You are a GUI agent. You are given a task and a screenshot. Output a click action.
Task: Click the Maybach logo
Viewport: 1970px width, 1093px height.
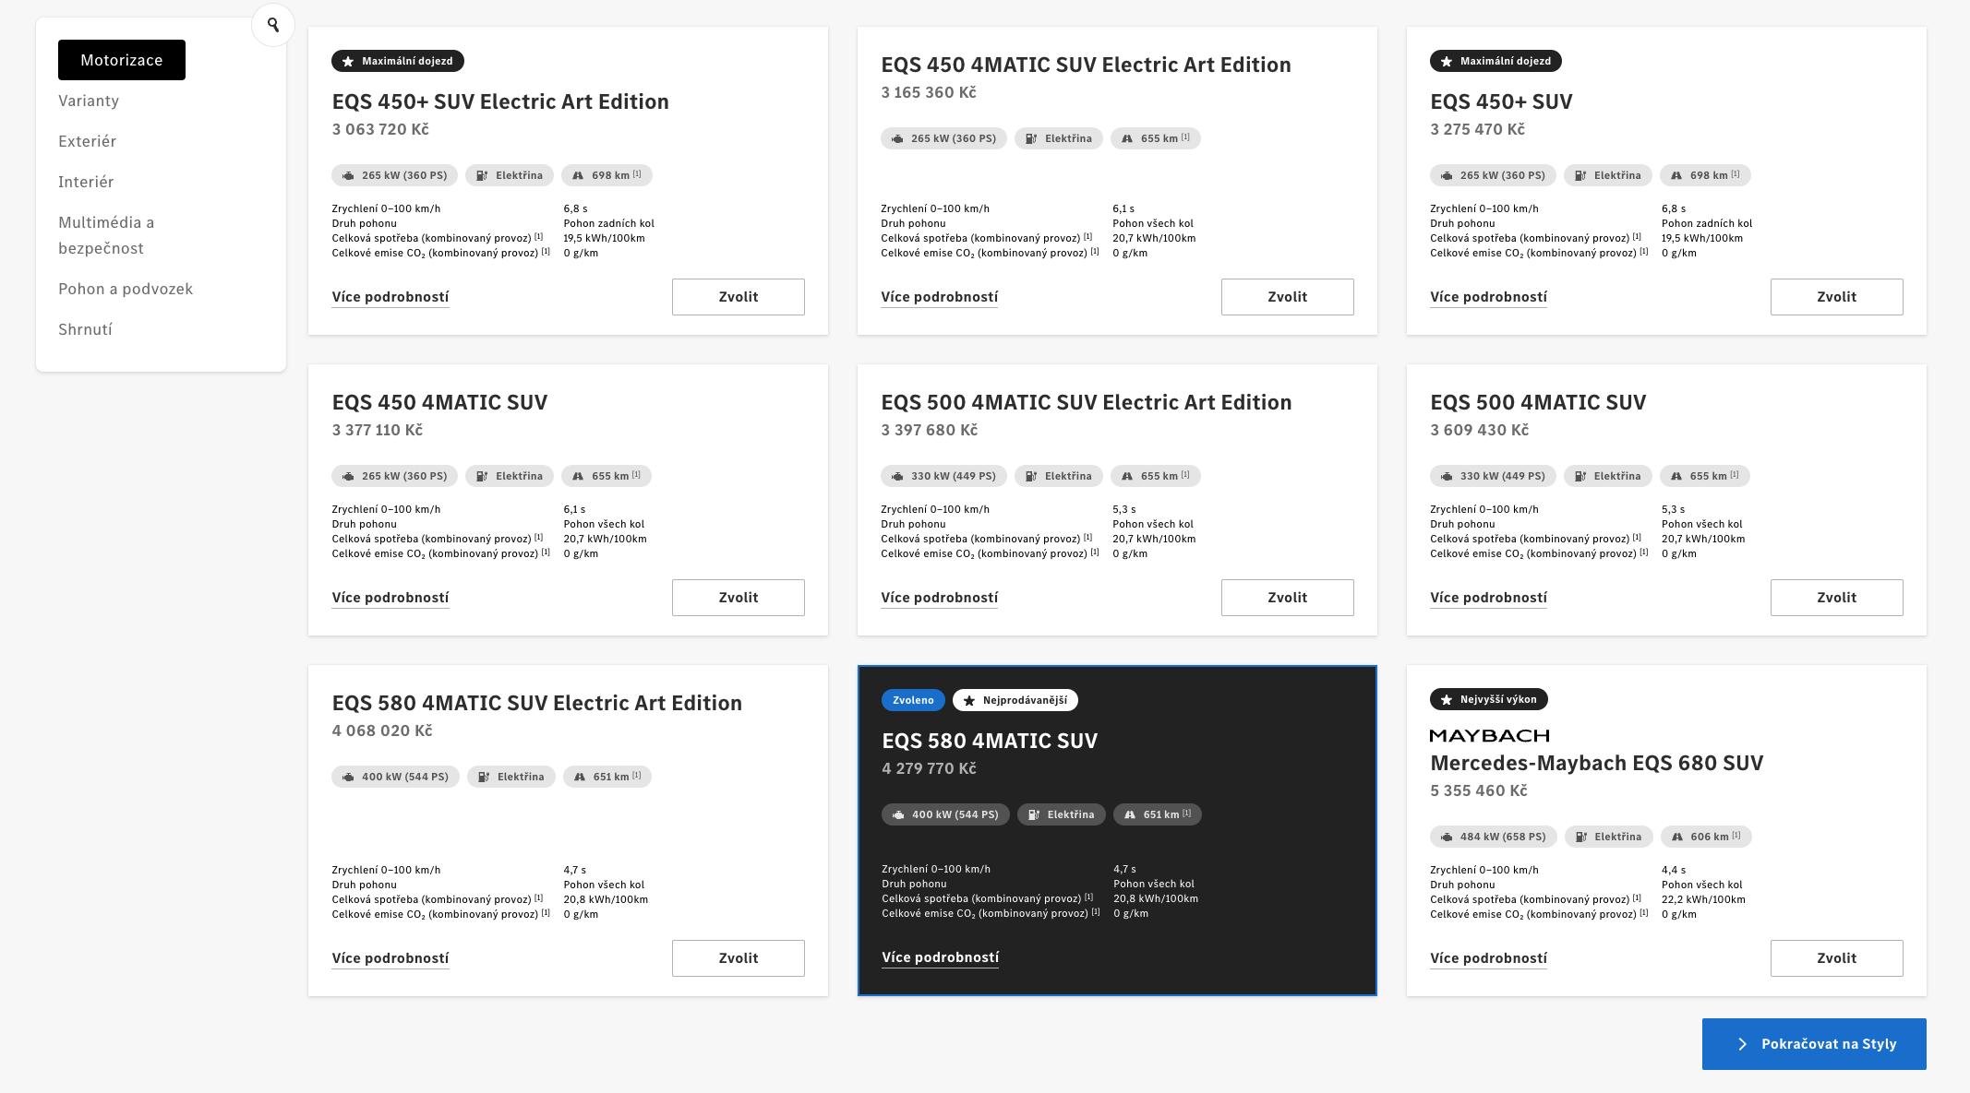click(1489, 735)
